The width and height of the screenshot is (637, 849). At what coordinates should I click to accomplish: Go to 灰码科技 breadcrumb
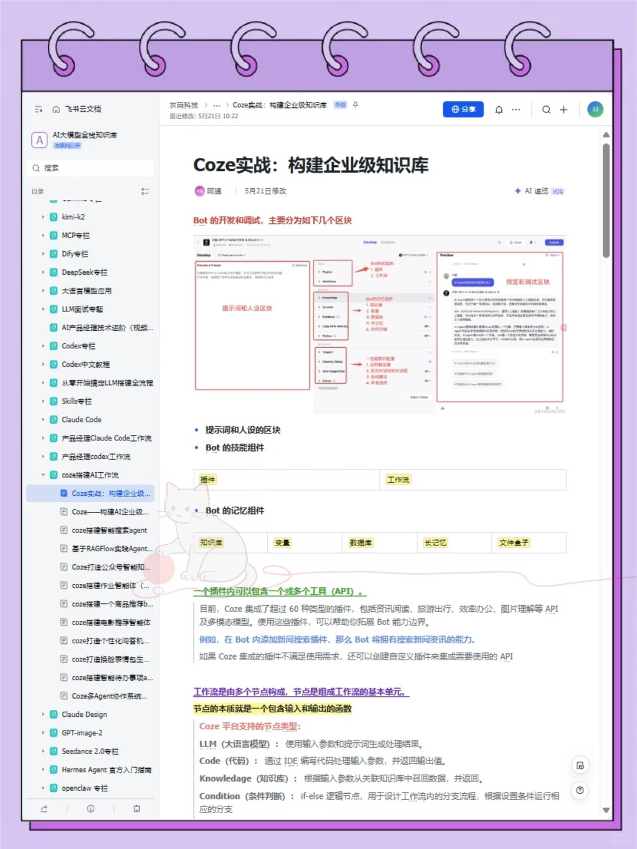(x=183, y=105)
